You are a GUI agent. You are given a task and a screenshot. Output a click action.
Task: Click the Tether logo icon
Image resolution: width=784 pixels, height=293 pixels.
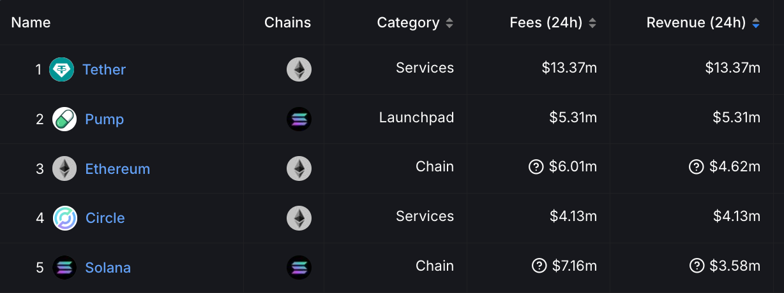(62, 69)
